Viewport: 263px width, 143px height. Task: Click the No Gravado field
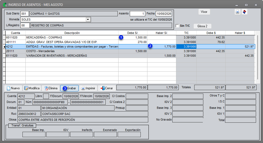pos(188,120)
